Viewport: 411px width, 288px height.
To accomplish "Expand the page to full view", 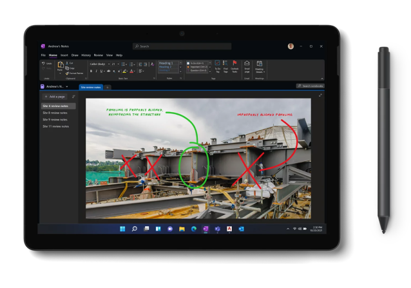I will [320, 95].
